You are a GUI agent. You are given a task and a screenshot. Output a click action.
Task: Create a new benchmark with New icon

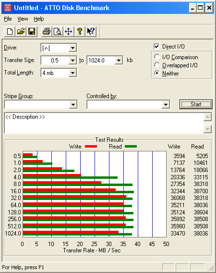pos(10,32)
